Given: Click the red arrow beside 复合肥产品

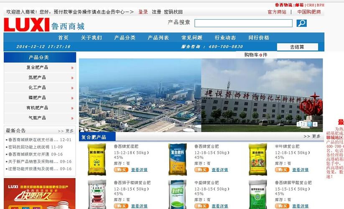Looking at the screenshot, I should coord(72,68).
